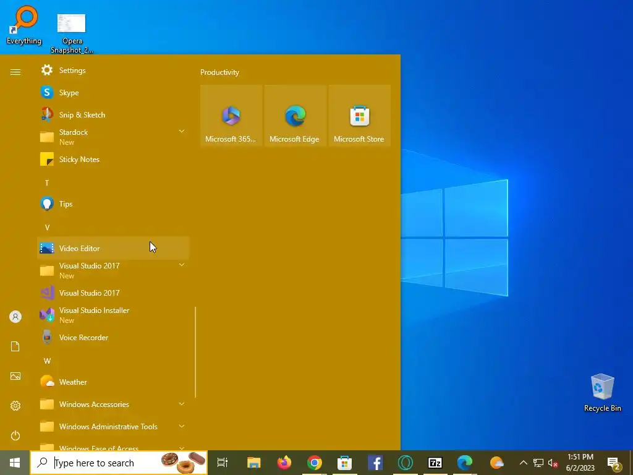Click the Productivity group heading
Screen dimensions: 633x475
coord(219,72)
